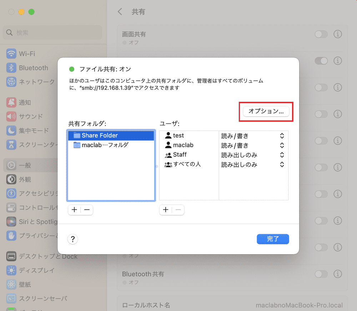Select the maclab…フォルダ shared folder
Viewport: 357px width, 311px height.
click(x=111, y=145)
